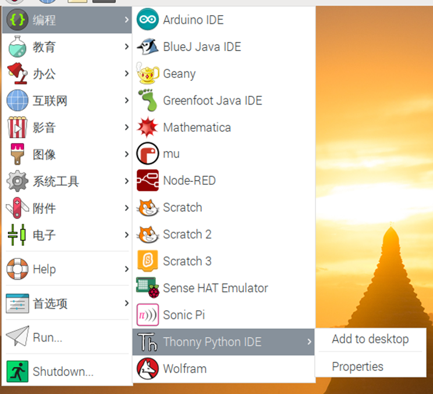
Task: Click the Node-RED icon
Action: 147,181
